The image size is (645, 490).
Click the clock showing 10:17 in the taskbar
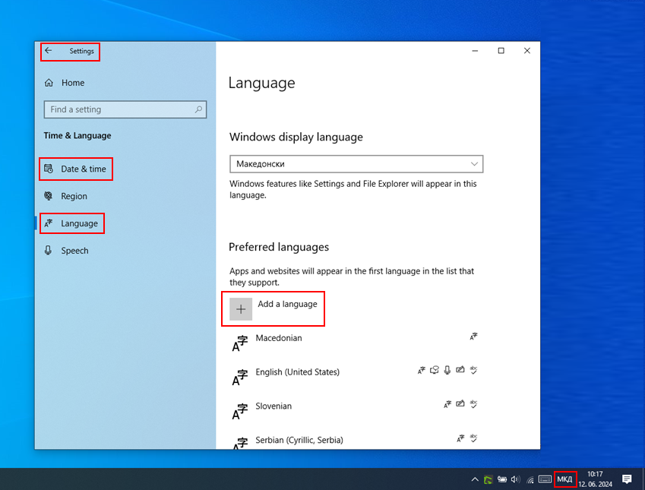tap(595, 479)
